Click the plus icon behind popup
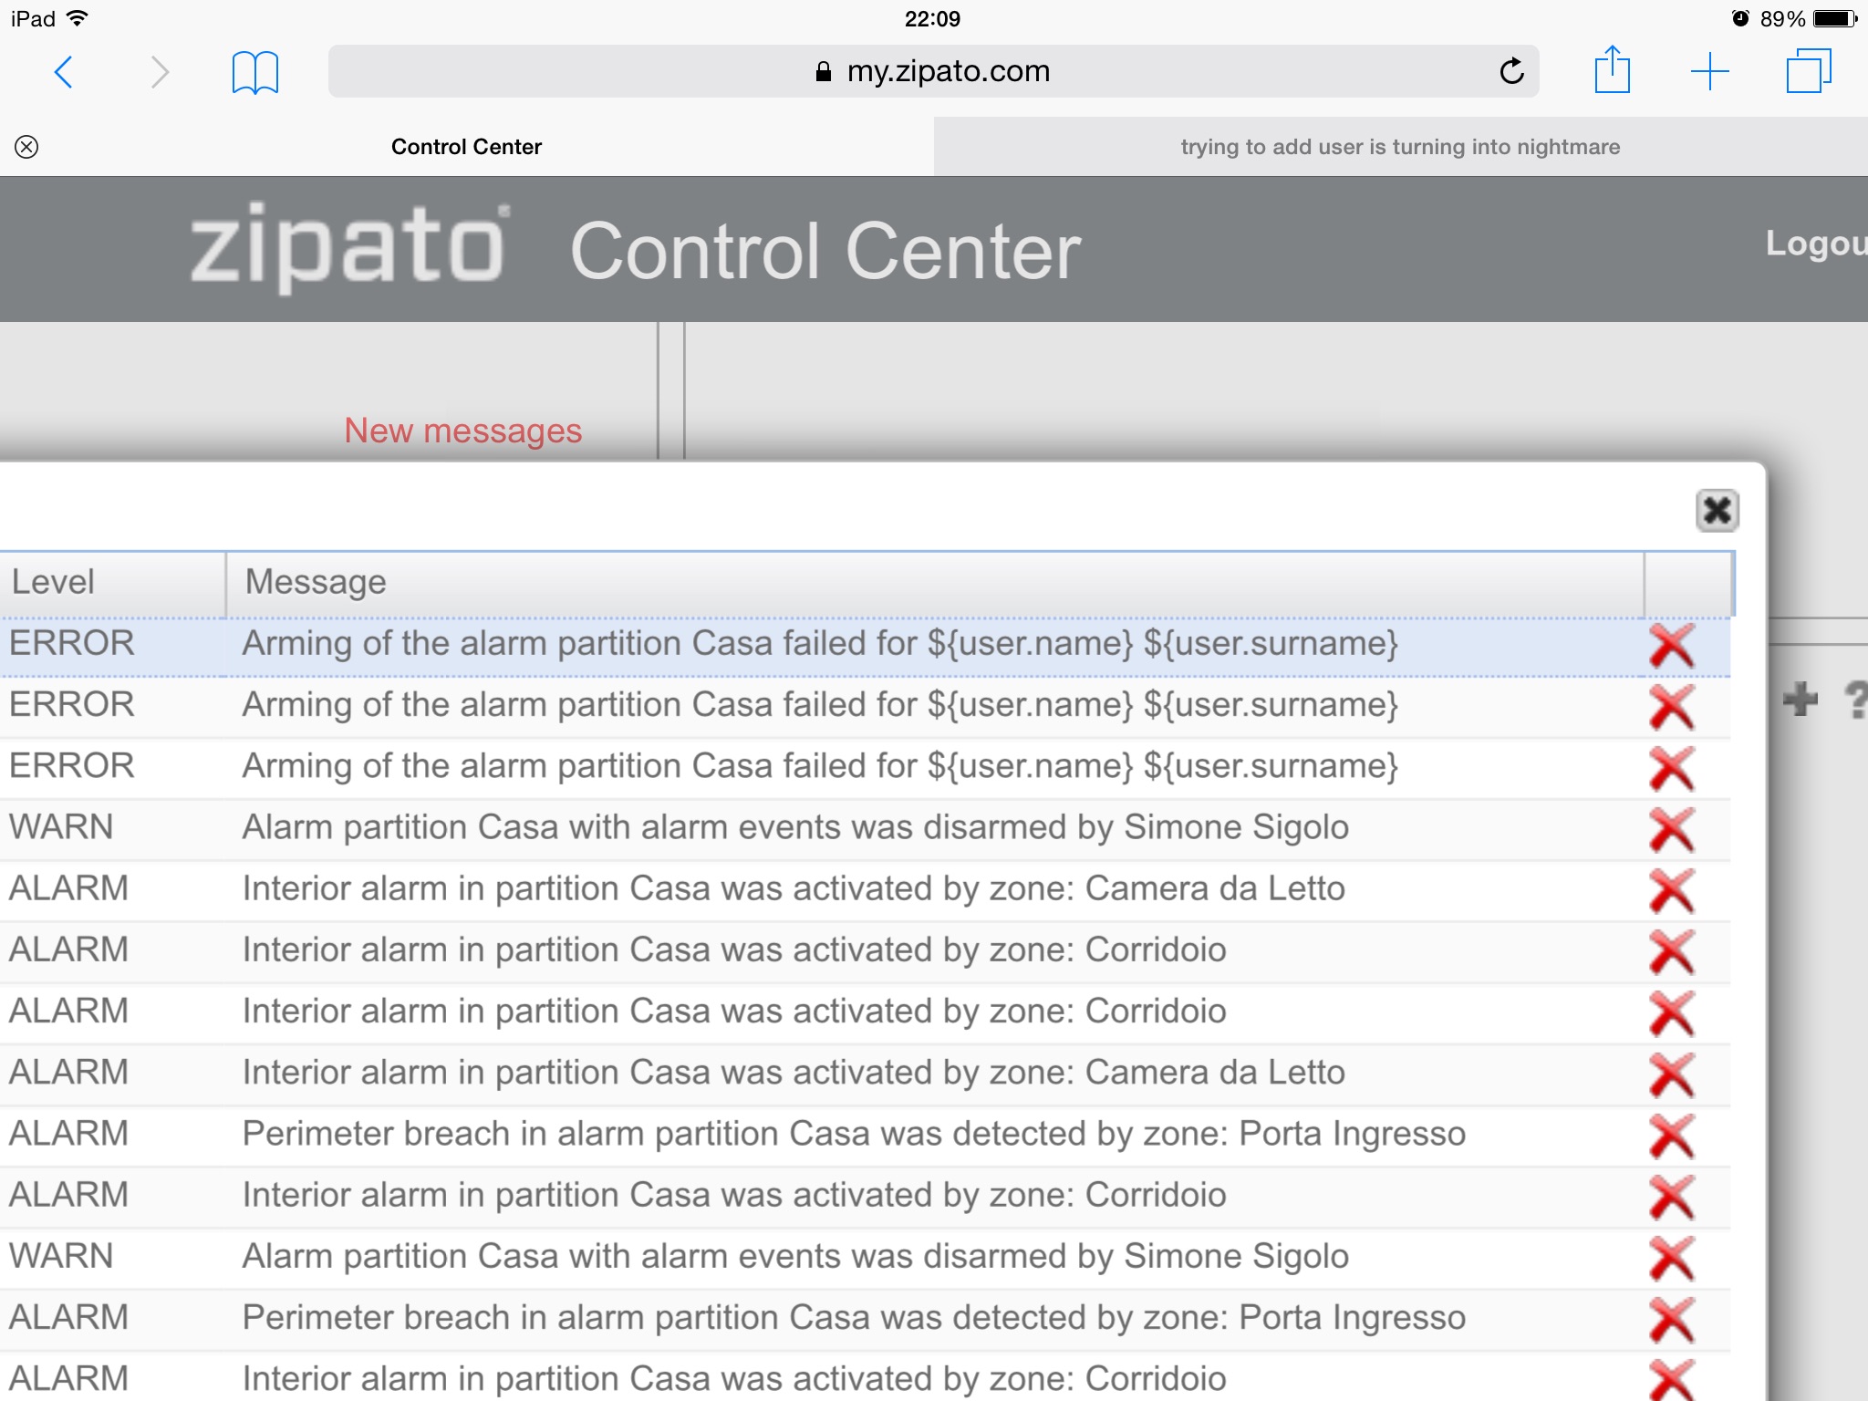This screenshot has width=1868, height=1401. [x=1800, y=700]
